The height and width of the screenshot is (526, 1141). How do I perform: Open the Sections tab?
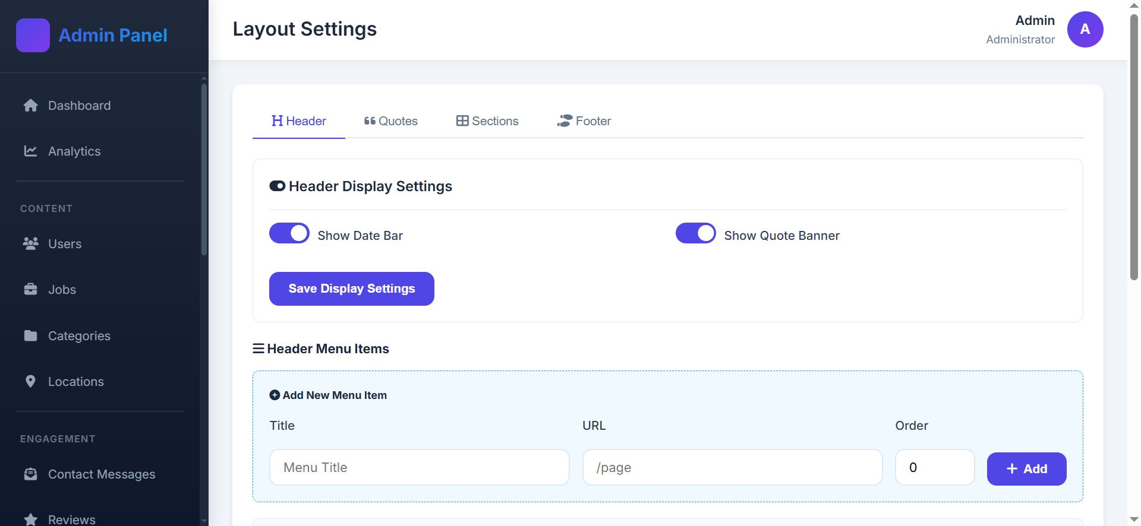point(487,121)
